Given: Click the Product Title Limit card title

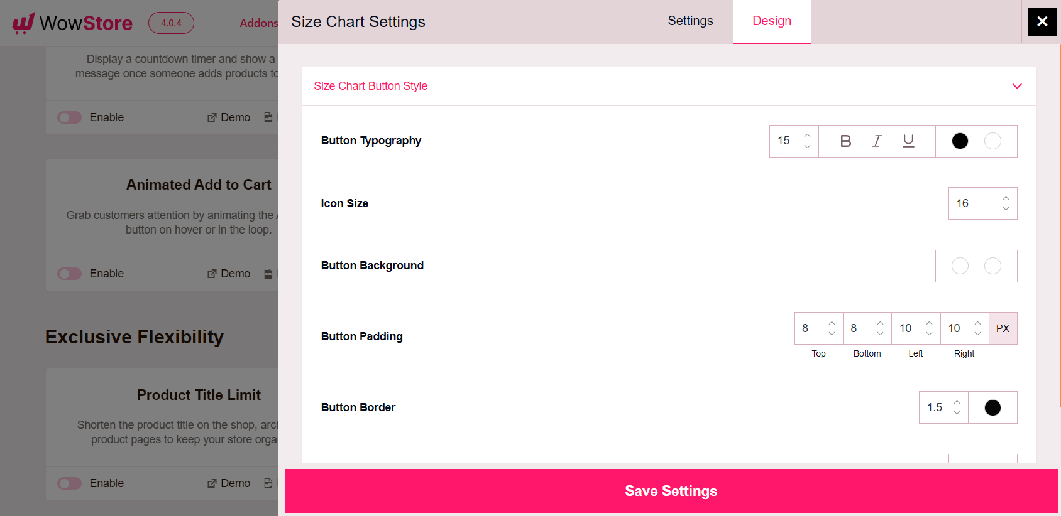Looking at the screenshot, I should [199, 395].
